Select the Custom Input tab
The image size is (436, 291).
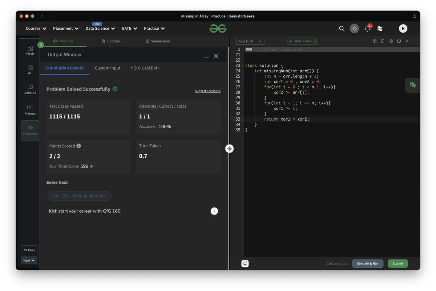pyautogui.click(x=108, y=68)
